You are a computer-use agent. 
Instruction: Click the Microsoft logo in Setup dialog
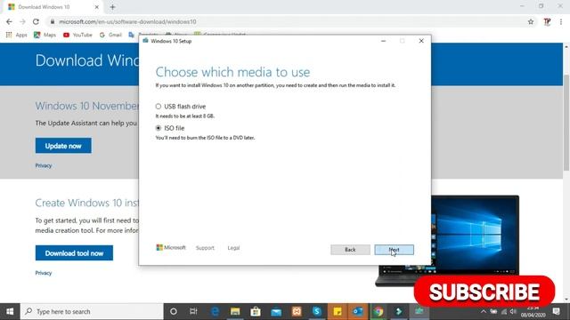coord(171,247)
